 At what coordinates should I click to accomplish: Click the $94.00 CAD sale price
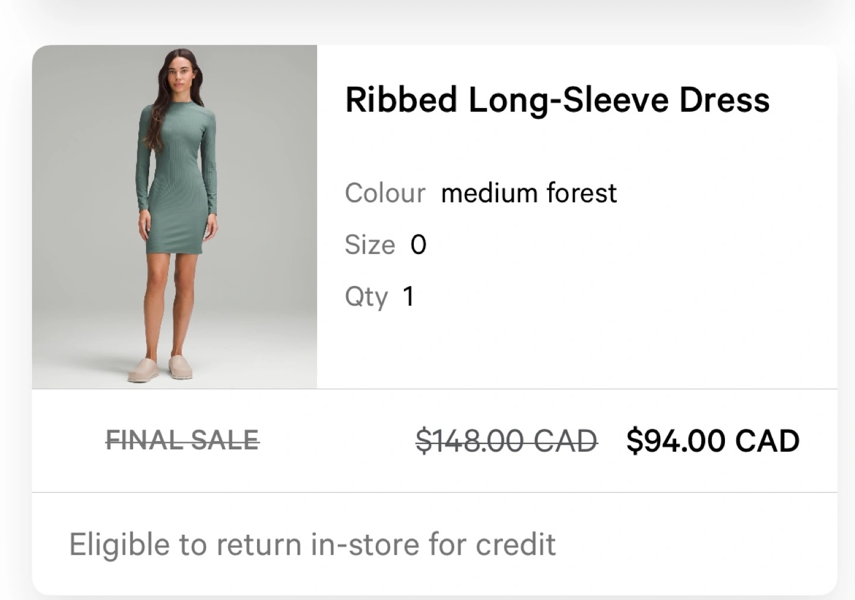pos(712,441)
